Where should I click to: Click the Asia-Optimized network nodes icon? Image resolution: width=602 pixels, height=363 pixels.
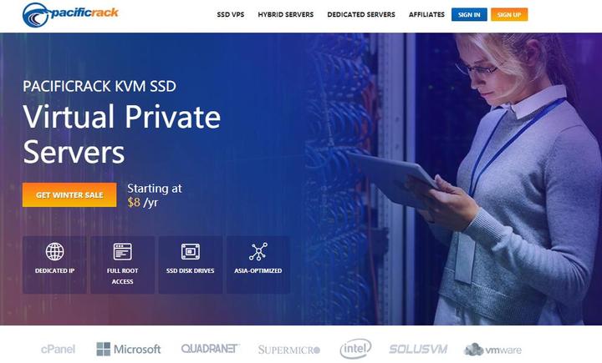click(x=258, y=251)
